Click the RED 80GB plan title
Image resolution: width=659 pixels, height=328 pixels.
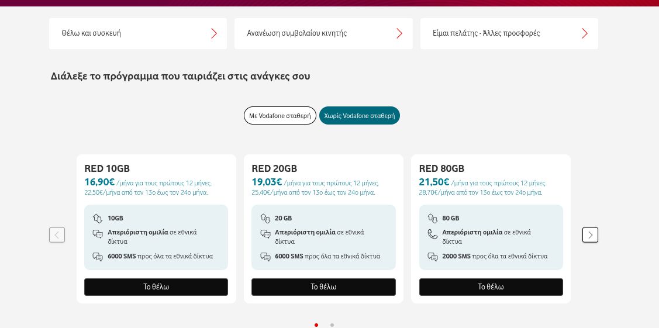441,169
